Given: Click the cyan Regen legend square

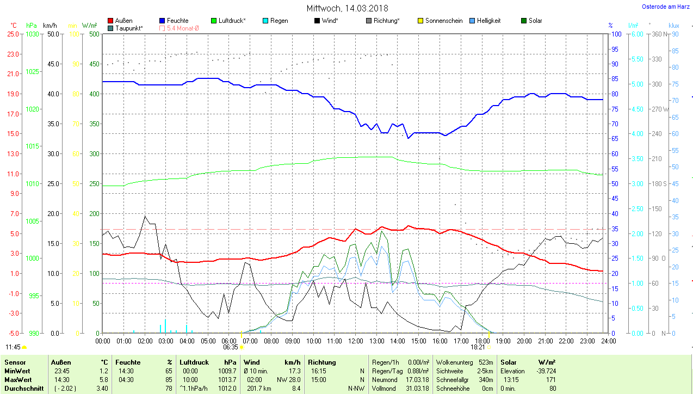Looking at the screenshot, I should (x=265, y=21).
